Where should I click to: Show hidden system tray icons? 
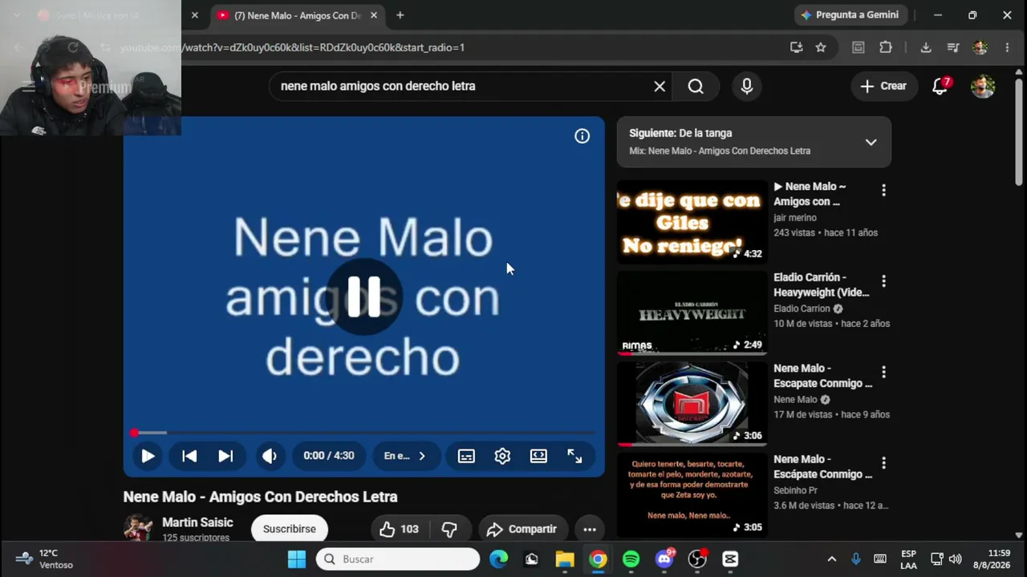(x=832, y=559)
